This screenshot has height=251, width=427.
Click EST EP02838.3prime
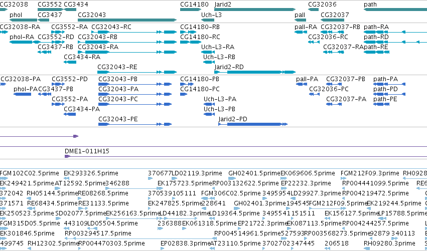tap(186, 243)
